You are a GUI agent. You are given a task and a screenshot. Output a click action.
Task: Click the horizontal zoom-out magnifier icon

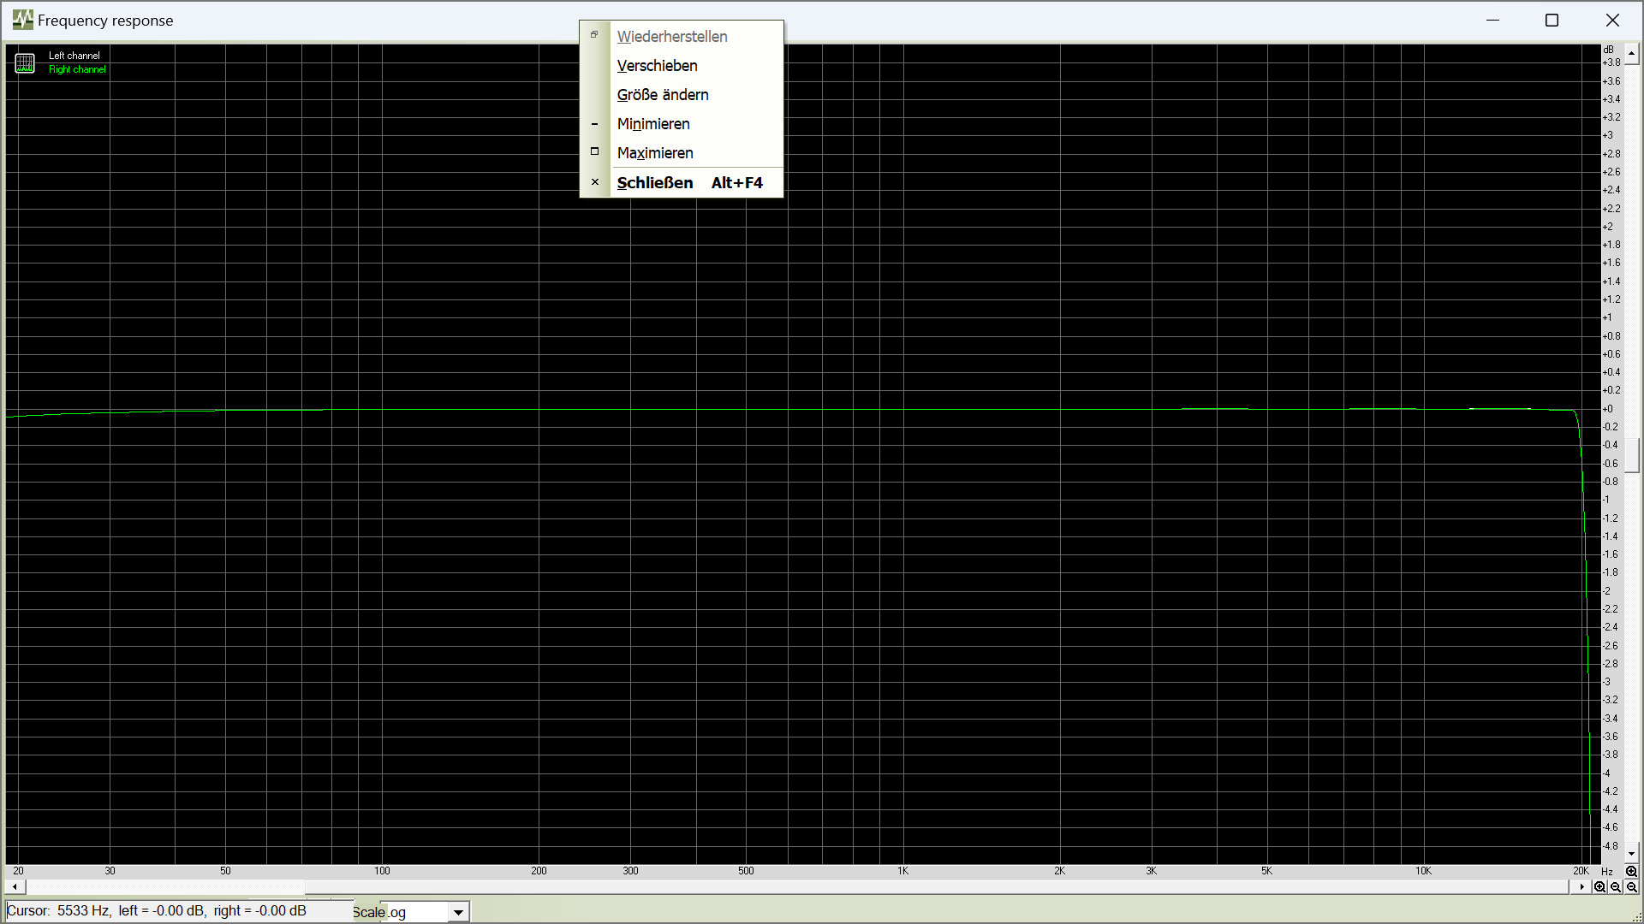1615,887
